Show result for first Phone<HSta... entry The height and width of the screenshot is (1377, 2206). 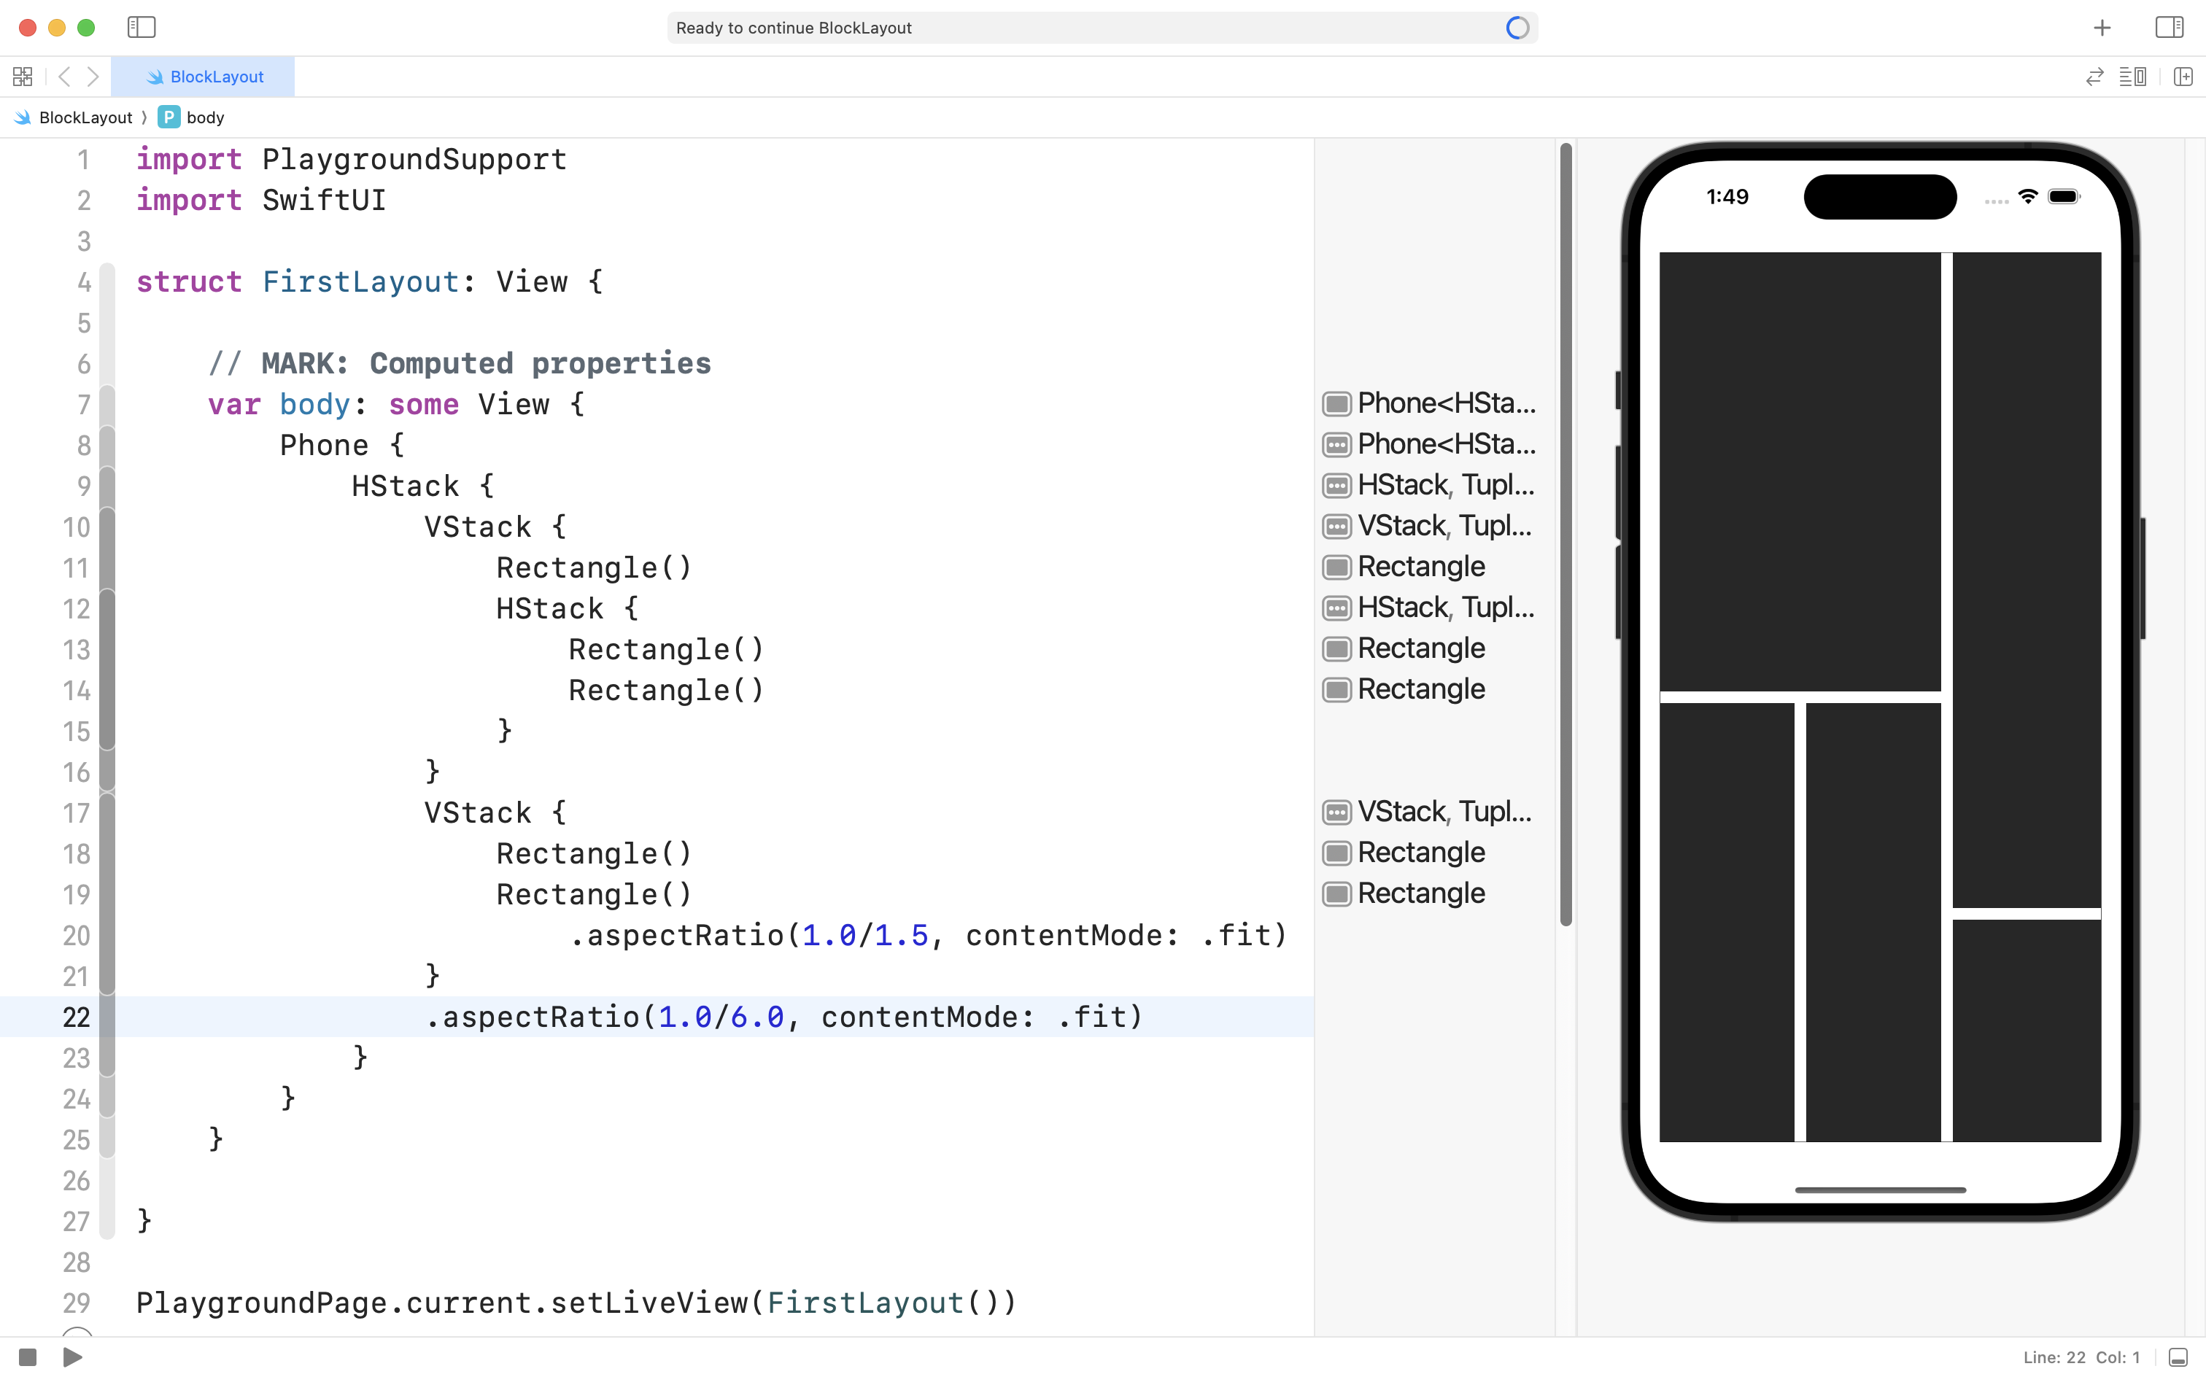tap(1336, 403)
